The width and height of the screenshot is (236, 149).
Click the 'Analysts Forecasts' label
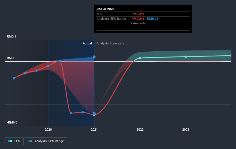(x=110, y=43)
